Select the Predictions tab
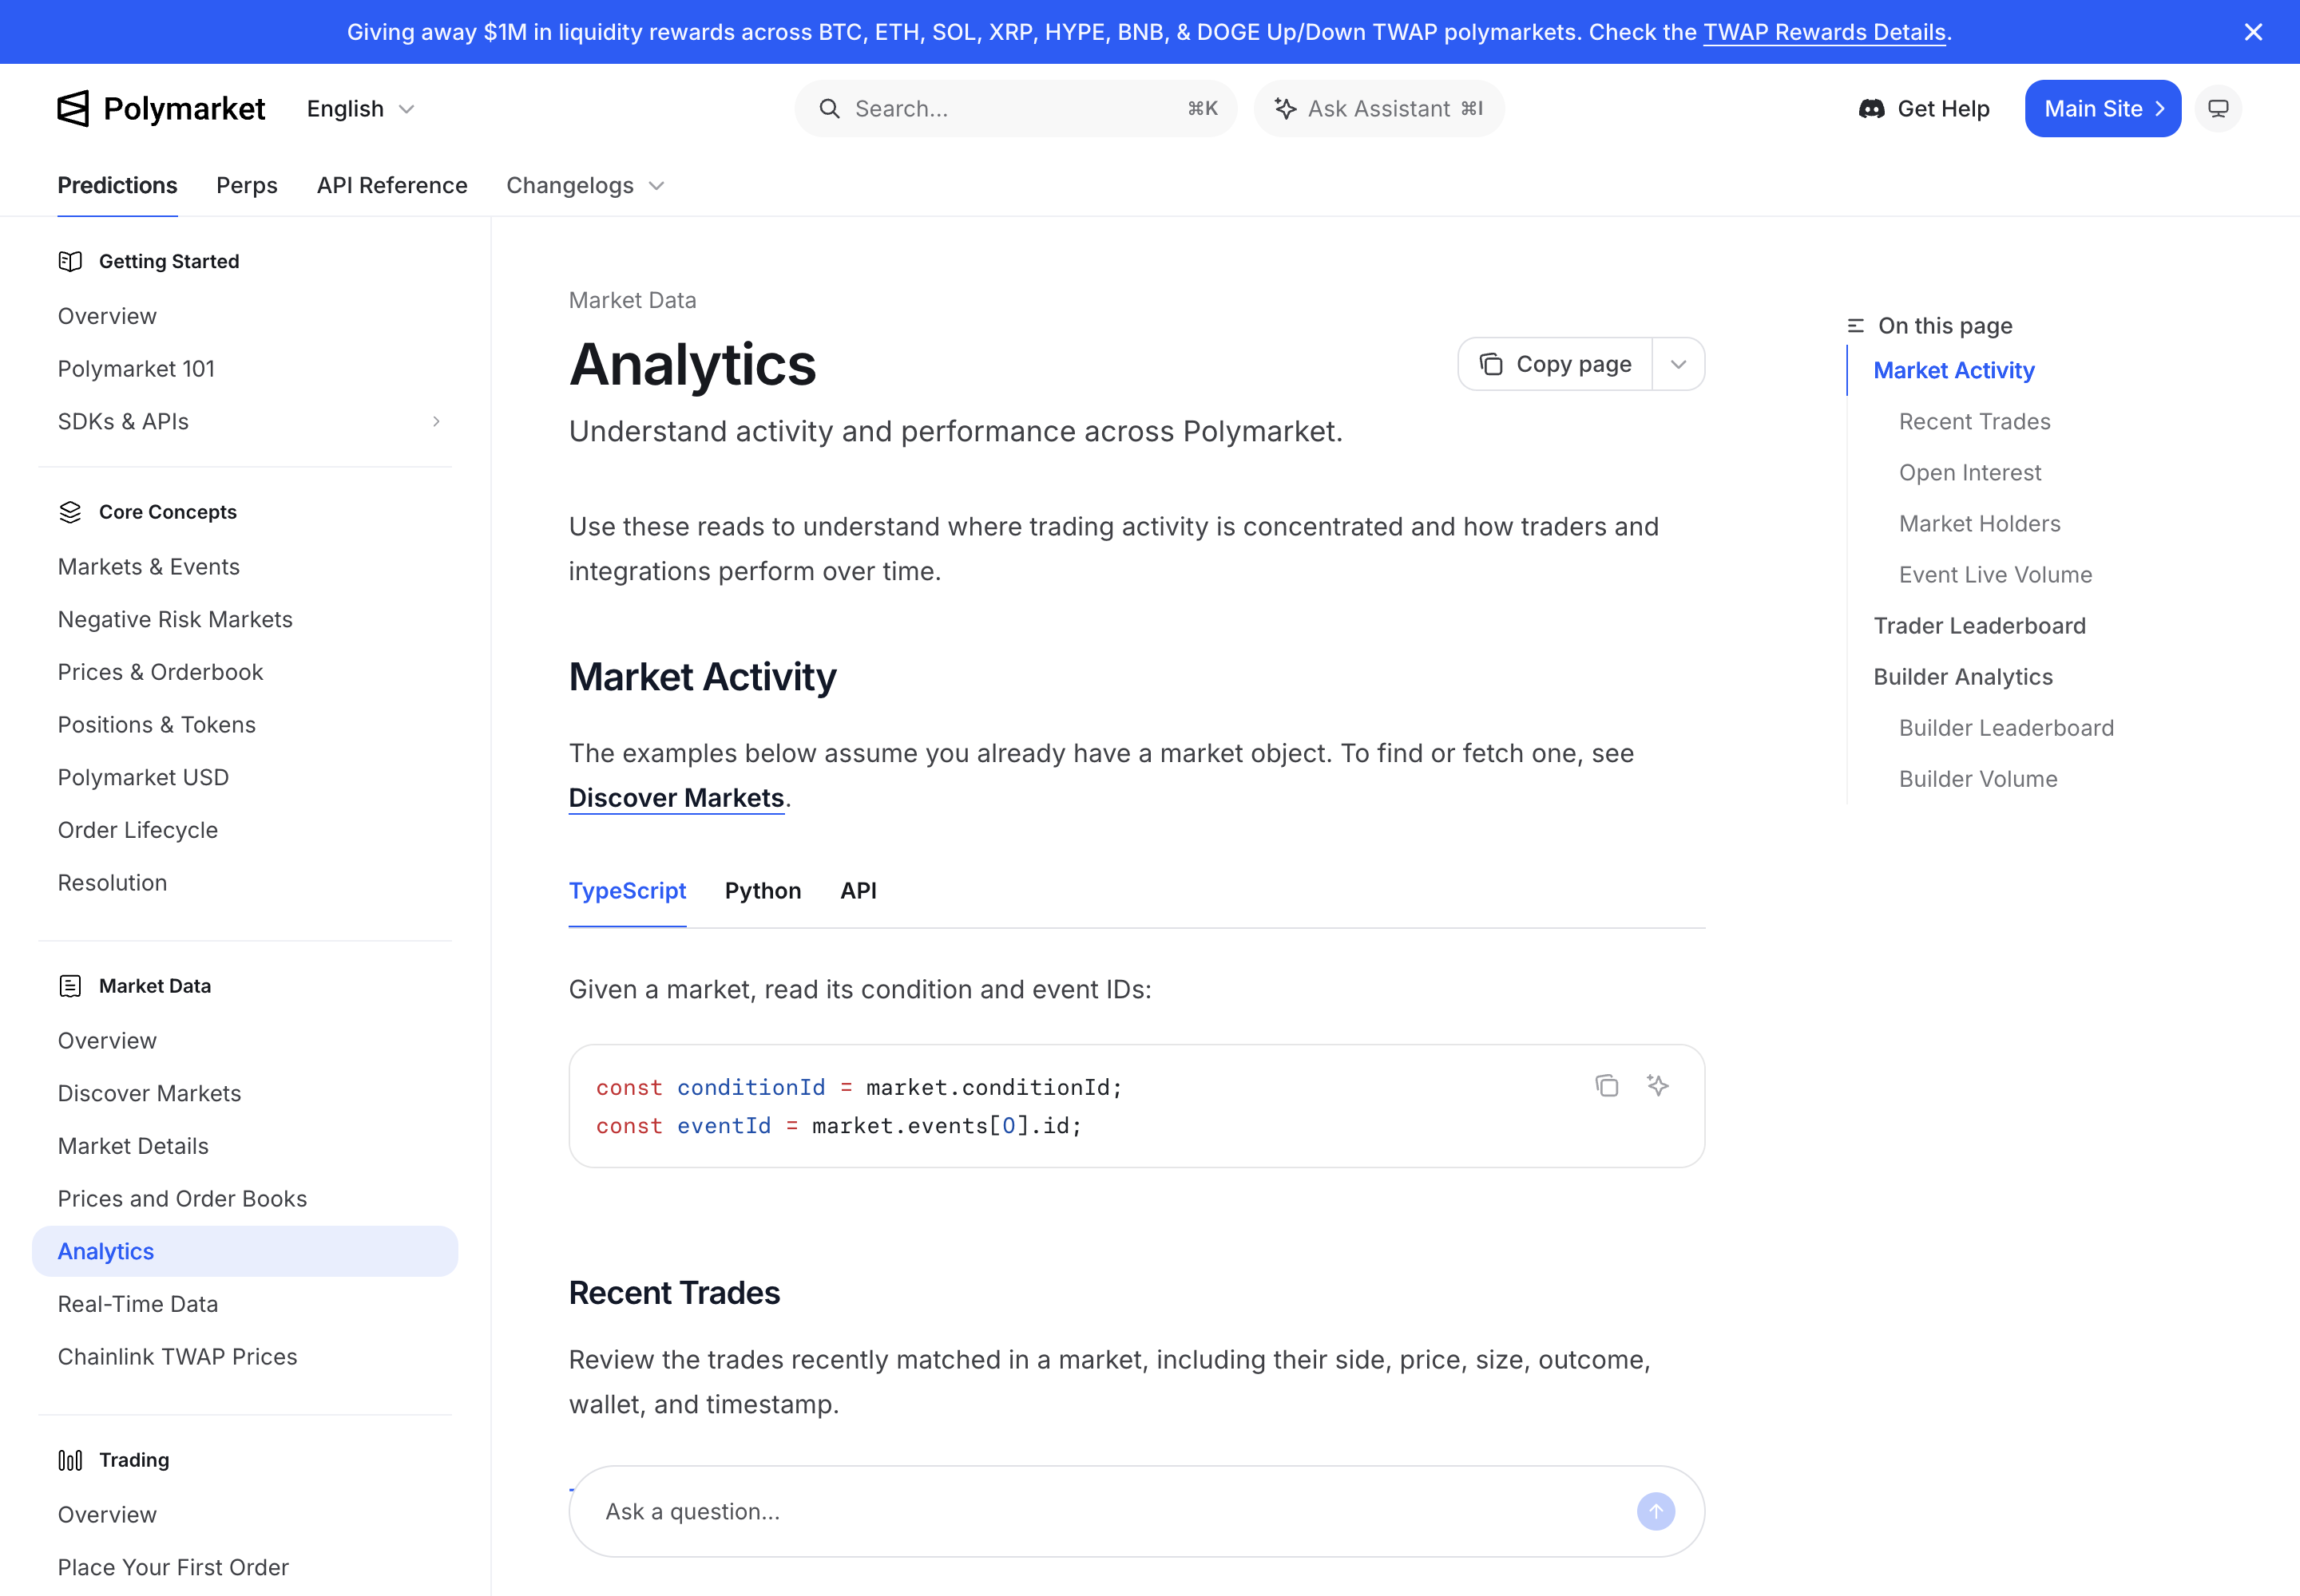This screenshot has height=1596, width=2300. [x=117, y=186]
